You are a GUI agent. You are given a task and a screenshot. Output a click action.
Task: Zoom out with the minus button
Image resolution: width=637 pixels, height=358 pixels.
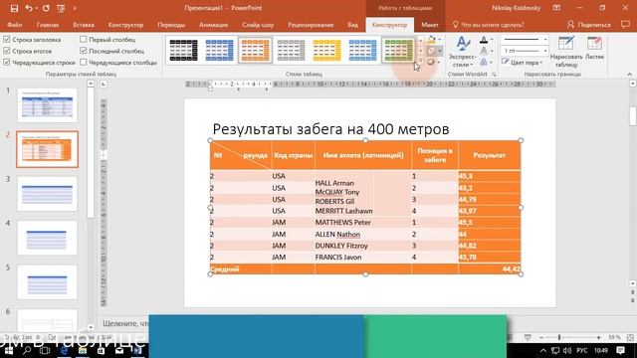(x=541, y=337)
